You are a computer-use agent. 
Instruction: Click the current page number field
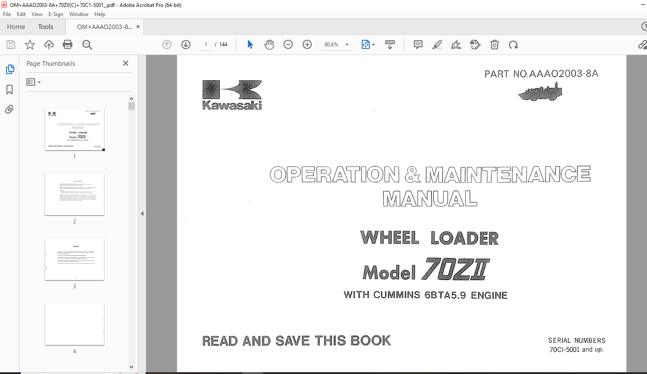206,45
